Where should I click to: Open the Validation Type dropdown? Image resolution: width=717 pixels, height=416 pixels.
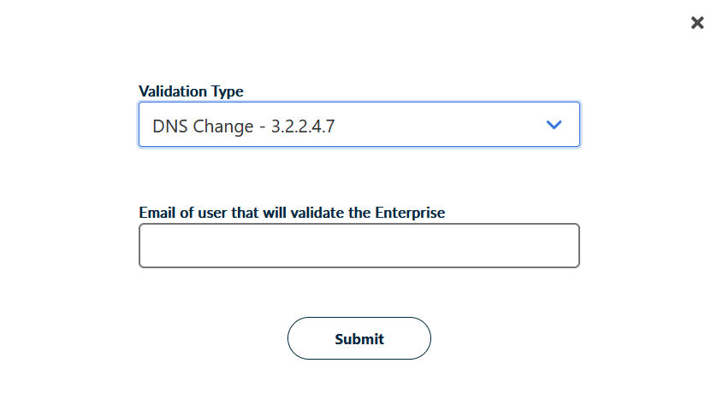click(x=358, y=125)
